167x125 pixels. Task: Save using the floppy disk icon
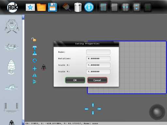[x=53, y=7]
